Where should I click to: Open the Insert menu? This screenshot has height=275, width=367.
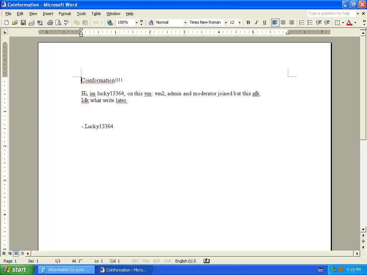(48, 14)
